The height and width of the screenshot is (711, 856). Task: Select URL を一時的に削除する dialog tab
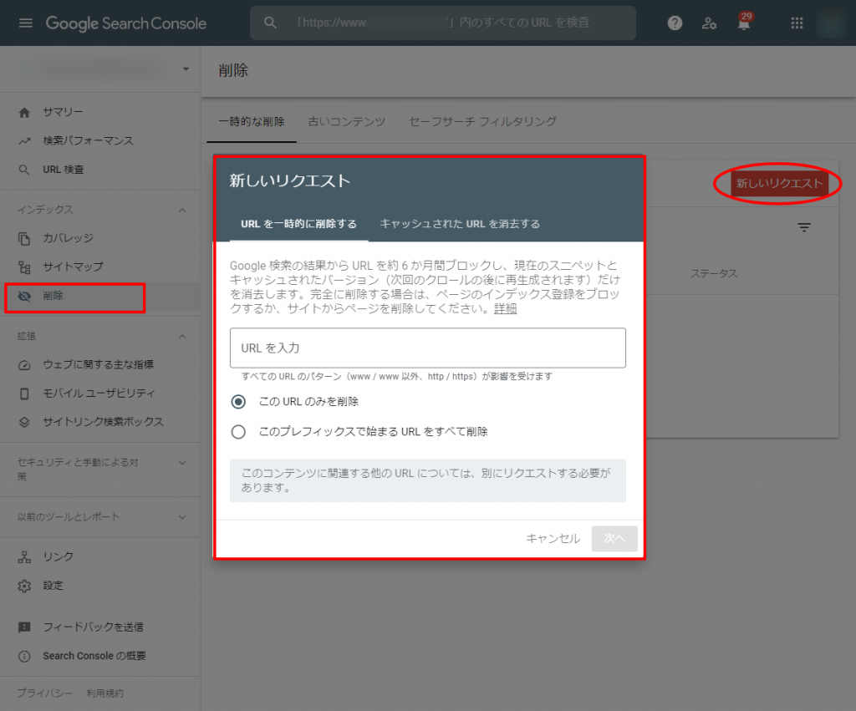click(x=298, y=224)
